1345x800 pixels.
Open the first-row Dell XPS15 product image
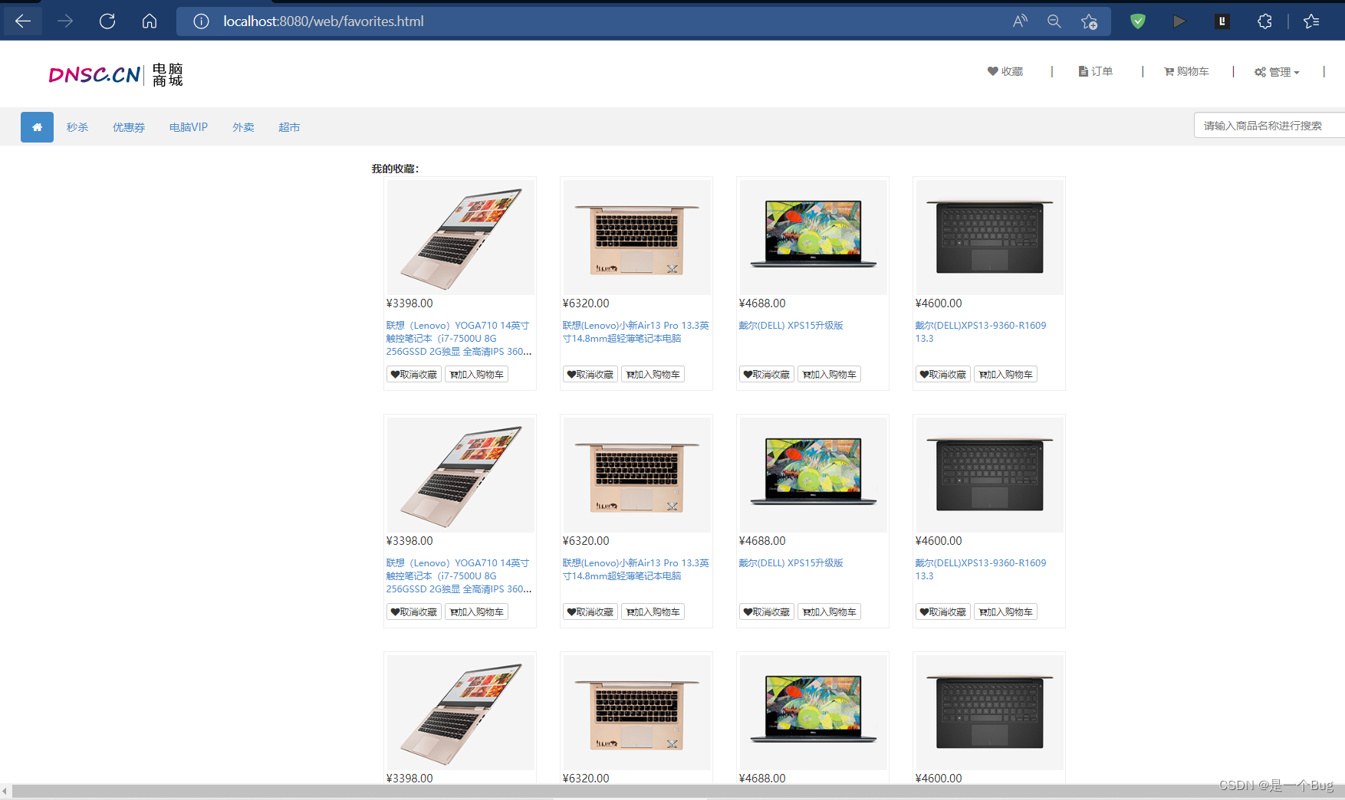[813, 237]
